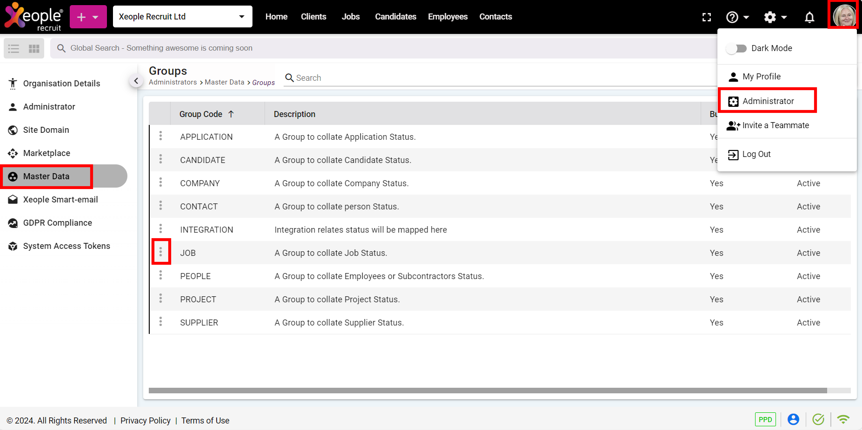Click the horizontal scrollbar under the table

[x=488, y=391]
